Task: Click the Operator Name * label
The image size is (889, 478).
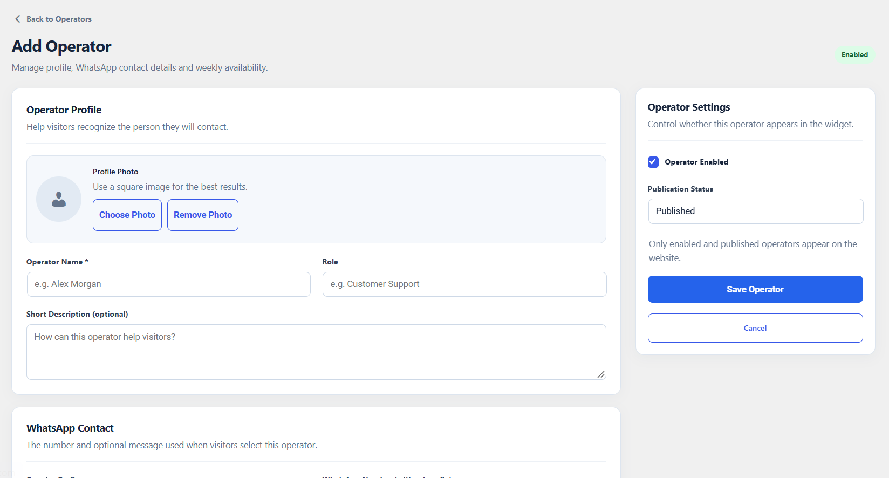Action: (x=57, y=262)
